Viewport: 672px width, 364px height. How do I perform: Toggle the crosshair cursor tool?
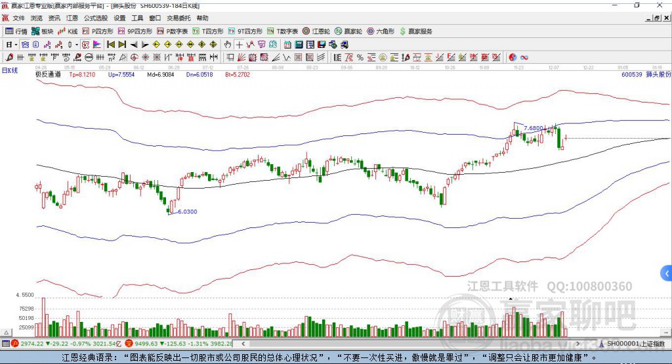(x=240, y=45)
